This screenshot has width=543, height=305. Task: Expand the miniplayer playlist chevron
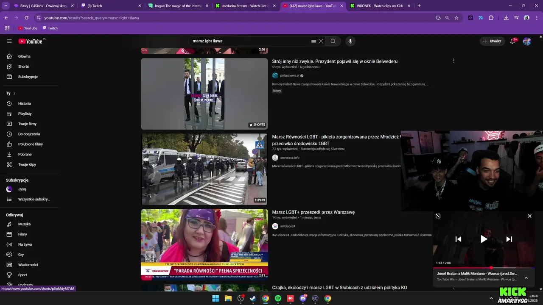coord(526,278)
